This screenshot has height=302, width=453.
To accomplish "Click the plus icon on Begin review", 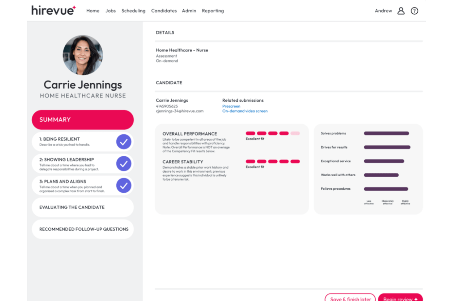I will [x=416, y=299].
